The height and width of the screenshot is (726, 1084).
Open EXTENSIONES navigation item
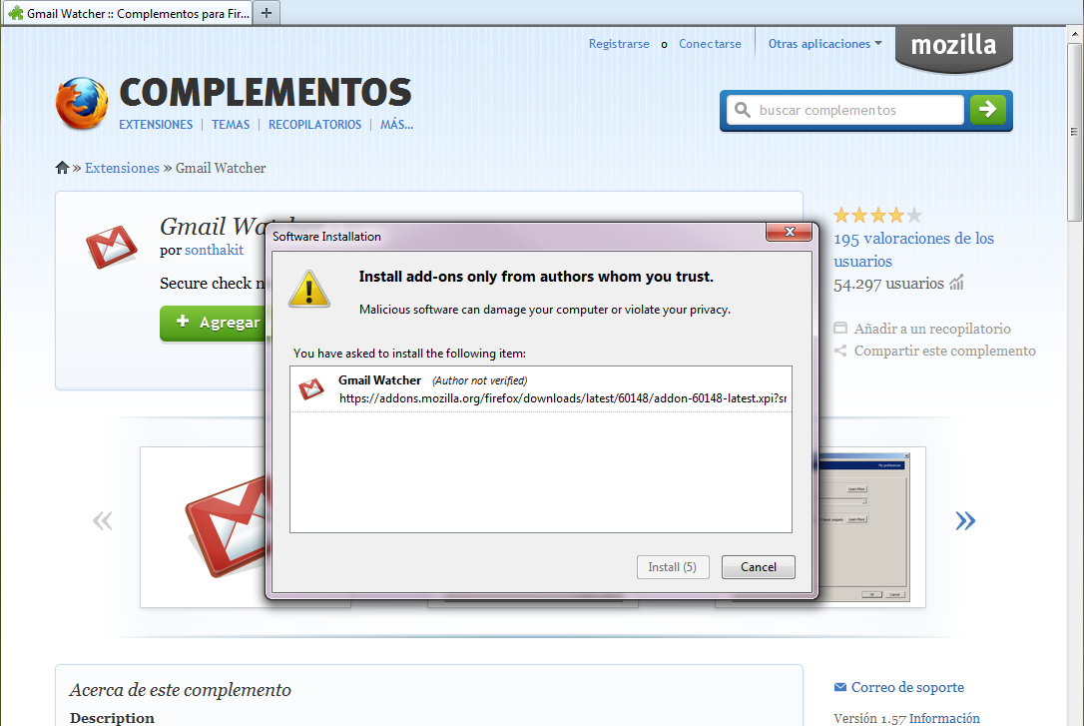(156, 125)
